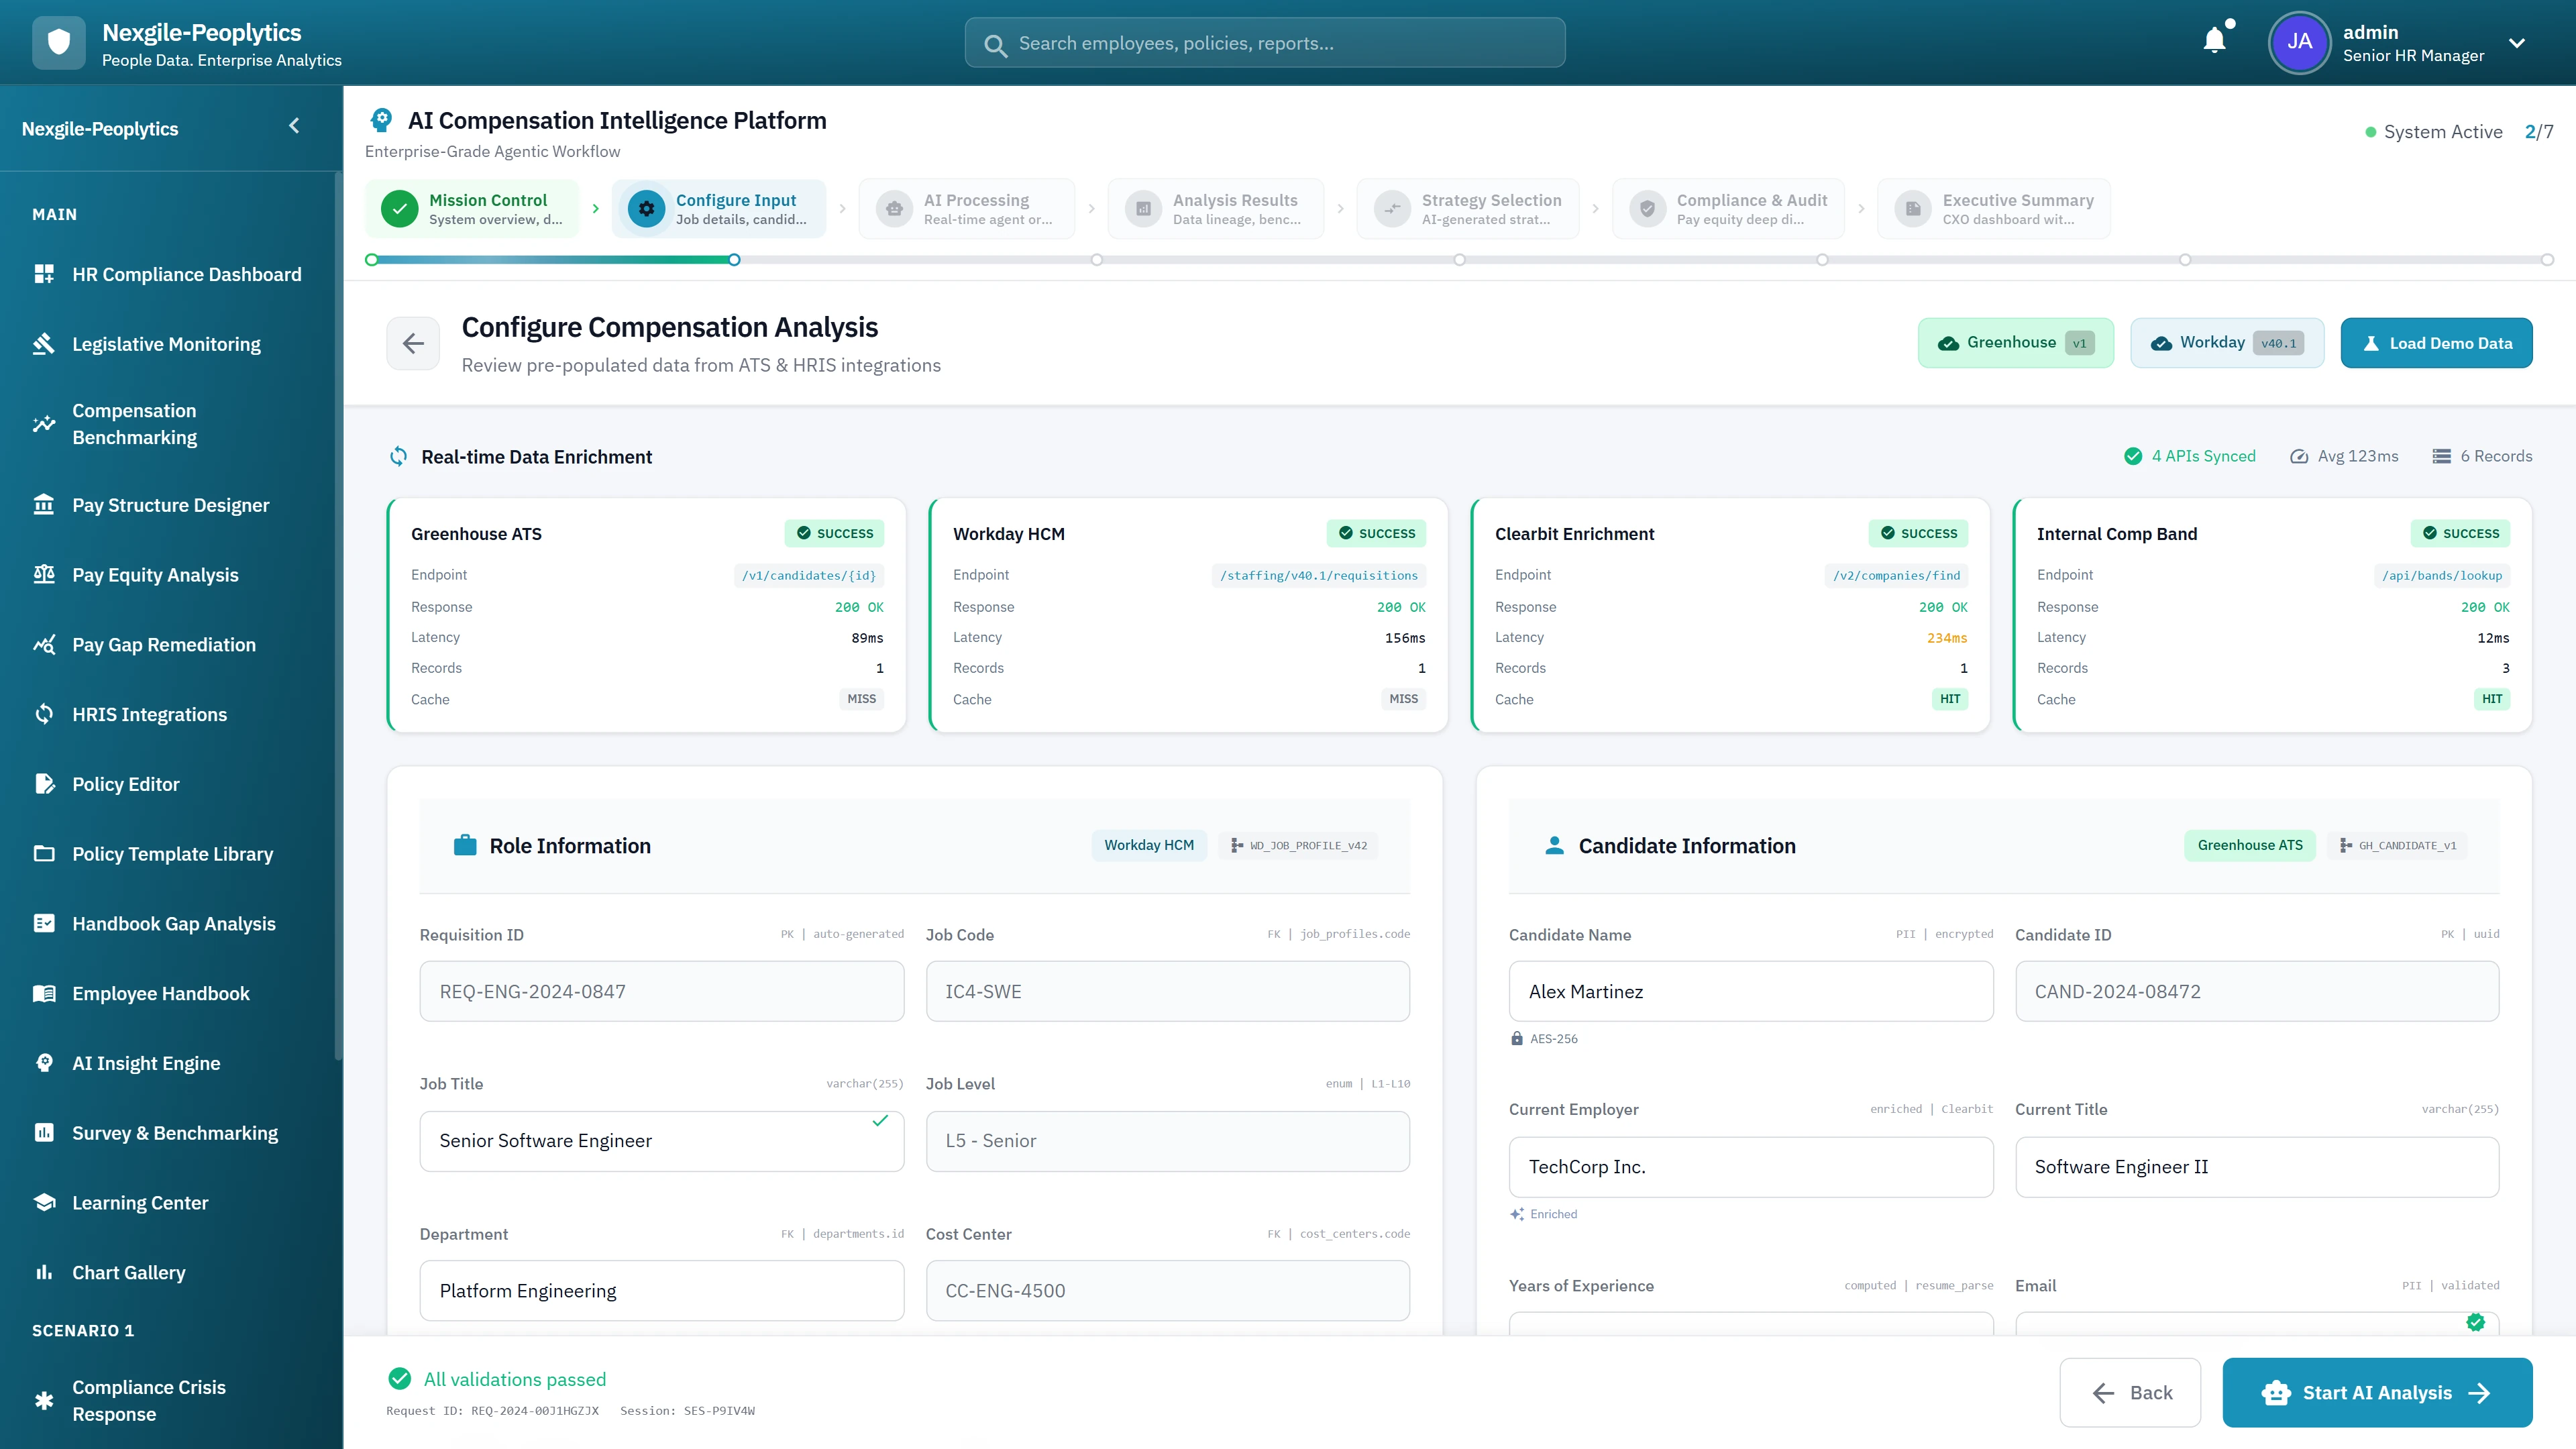Open the Chart Gallery
The width and height of the screenshot is (2576, 1449).
(128, 1272)
